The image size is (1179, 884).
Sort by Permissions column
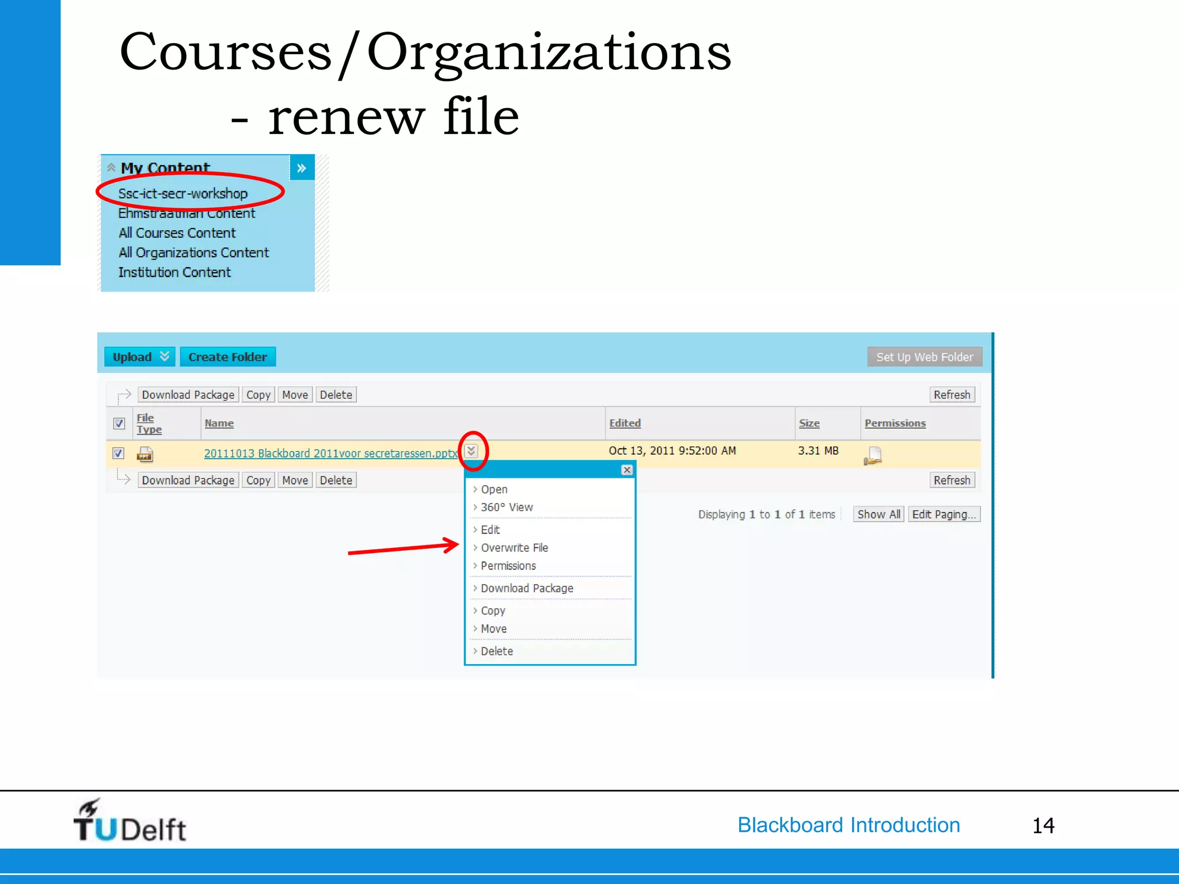(895, 424)
